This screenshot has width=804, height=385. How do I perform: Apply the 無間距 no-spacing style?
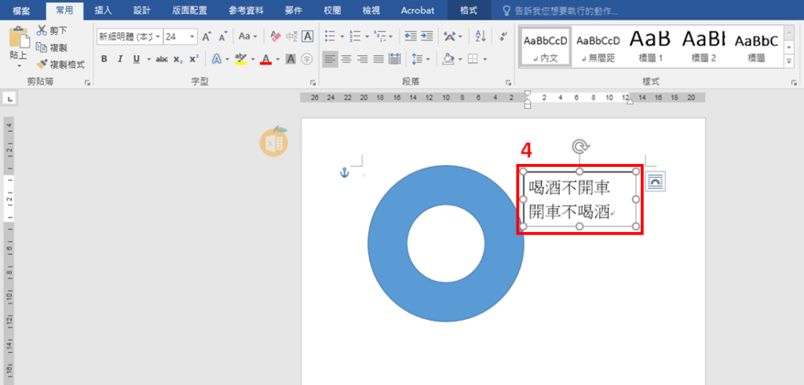point(598,45)
